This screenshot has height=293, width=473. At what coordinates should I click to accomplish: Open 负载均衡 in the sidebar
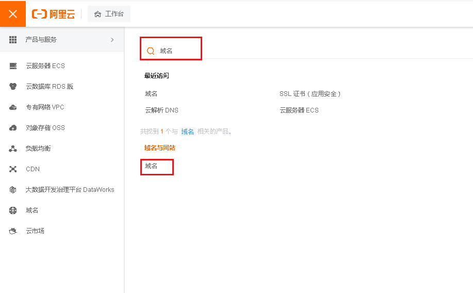tap(38, 149)
